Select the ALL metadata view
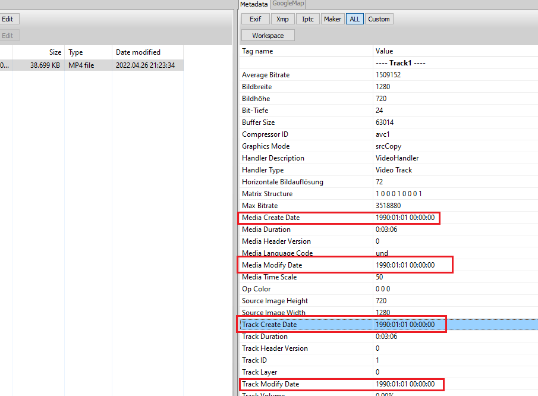The height and width of the screenshot is (396, 538). [x=355, y=19]
